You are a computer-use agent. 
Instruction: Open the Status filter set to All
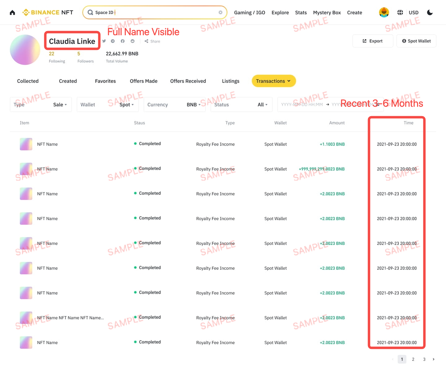[241, 105]
